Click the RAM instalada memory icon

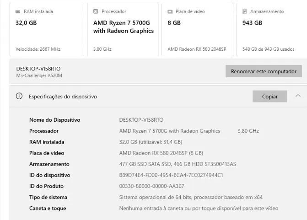pos(18,11)
